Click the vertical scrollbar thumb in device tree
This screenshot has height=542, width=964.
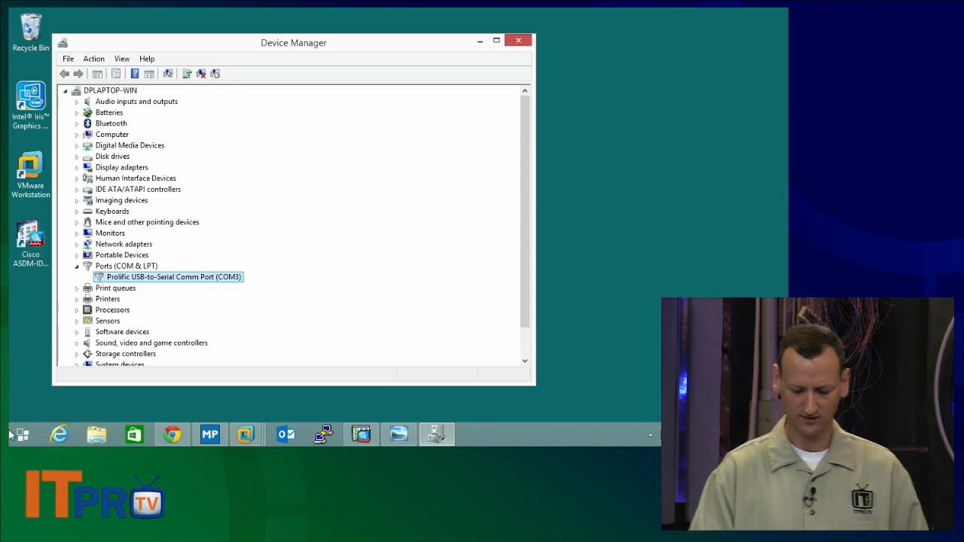525,212
